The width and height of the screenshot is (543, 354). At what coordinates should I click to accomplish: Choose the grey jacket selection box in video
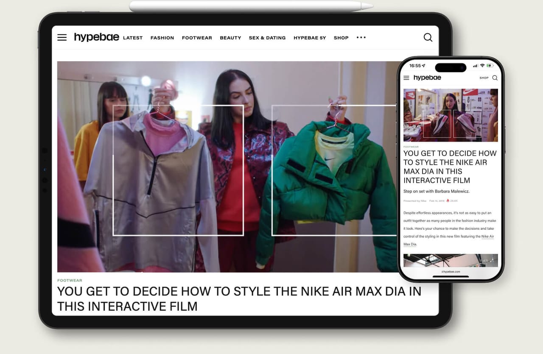tap(178, 170)
